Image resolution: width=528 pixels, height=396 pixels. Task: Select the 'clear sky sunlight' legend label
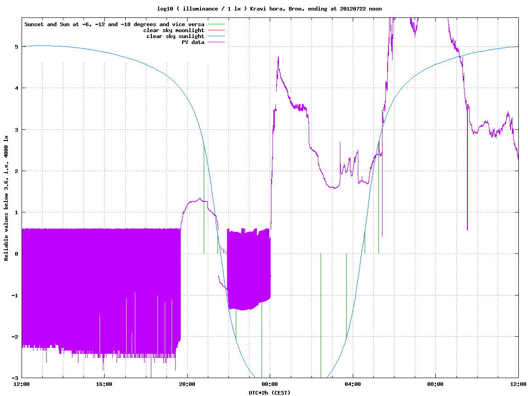click(x=175, y=36)
